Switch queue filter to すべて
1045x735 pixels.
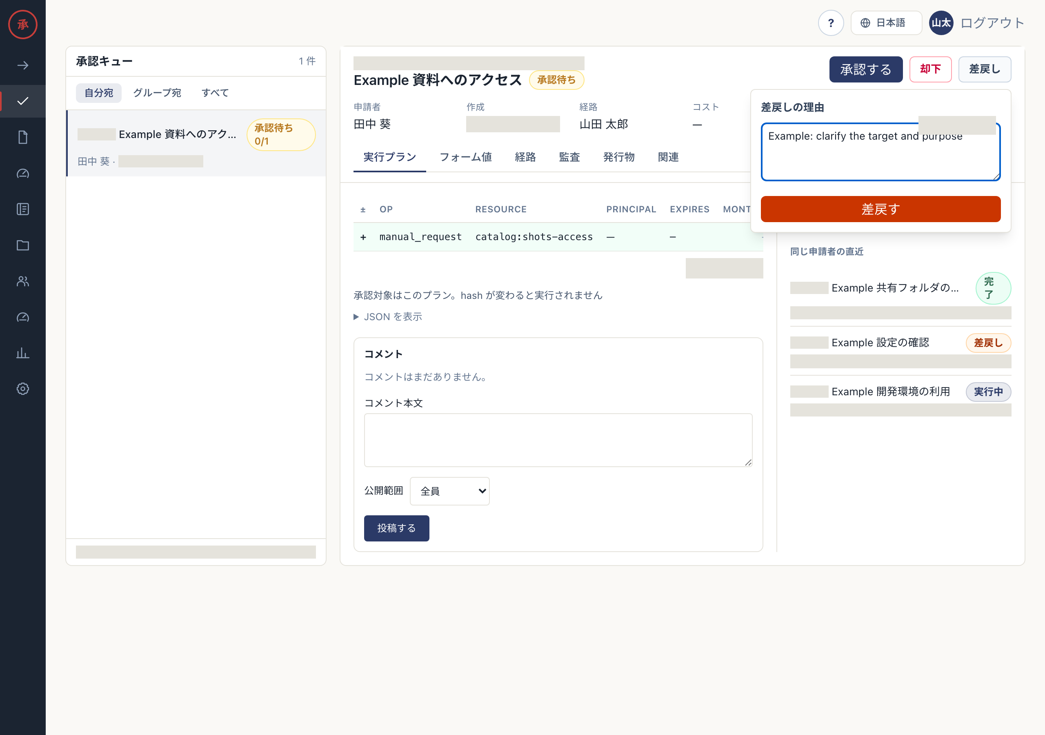pyautogui.click(x=215, y=93)
